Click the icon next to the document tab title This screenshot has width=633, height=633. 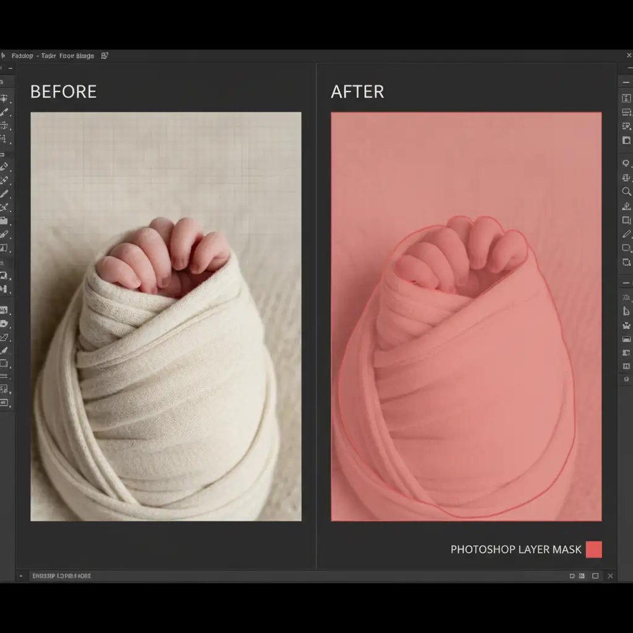[x=104, y=56]
